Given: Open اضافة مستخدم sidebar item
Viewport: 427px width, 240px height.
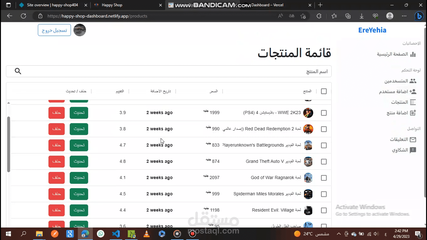Looking at the screenshot, I should pos(398,92).
